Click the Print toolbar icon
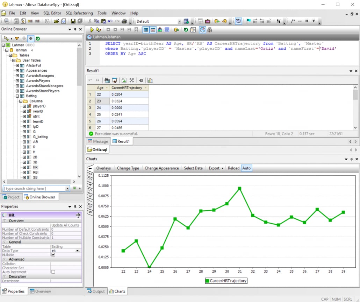This screenshot has height=302, width=360. click(124, 21)
